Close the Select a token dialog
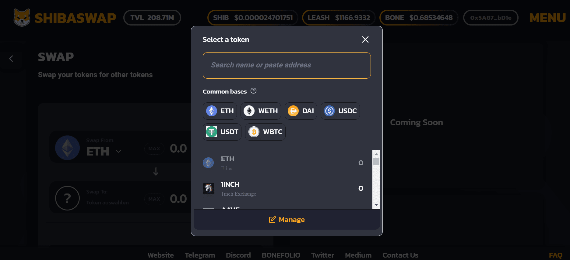 pos(365,39)
